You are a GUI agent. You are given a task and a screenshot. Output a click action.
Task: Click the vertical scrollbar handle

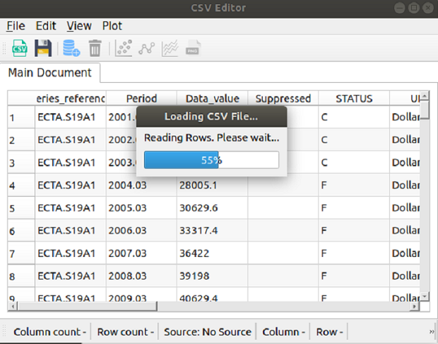[x=425, y=110]
